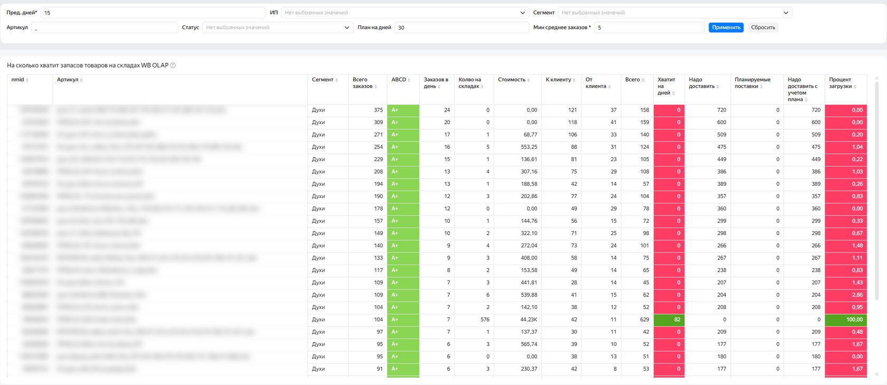Sort by Колво на складах column icon
Screen dimensions: 887x385
[x=482, y=87]
